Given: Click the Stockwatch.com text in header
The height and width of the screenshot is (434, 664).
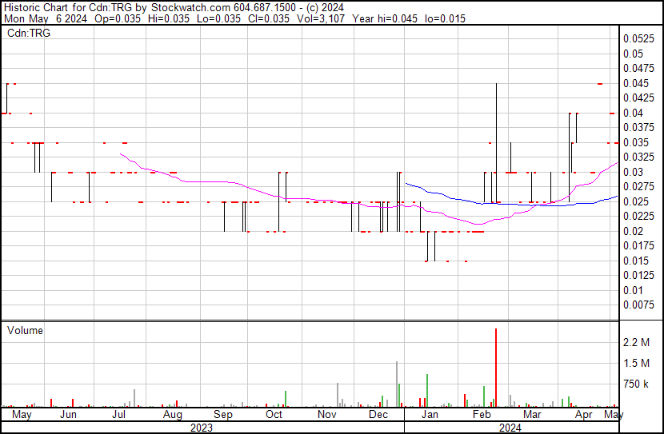Looking at the screenshot, I should click(190, 8).
